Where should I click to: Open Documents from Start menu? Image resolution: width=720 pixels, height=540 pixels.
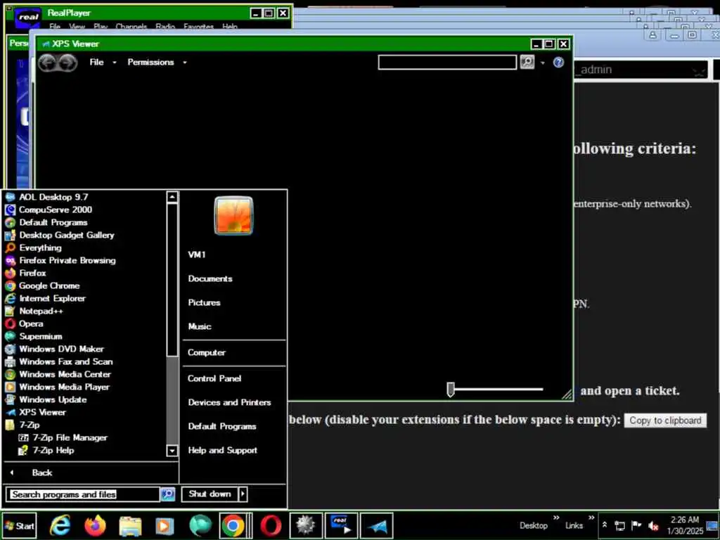pyautogui.click(x=210, y=278)
